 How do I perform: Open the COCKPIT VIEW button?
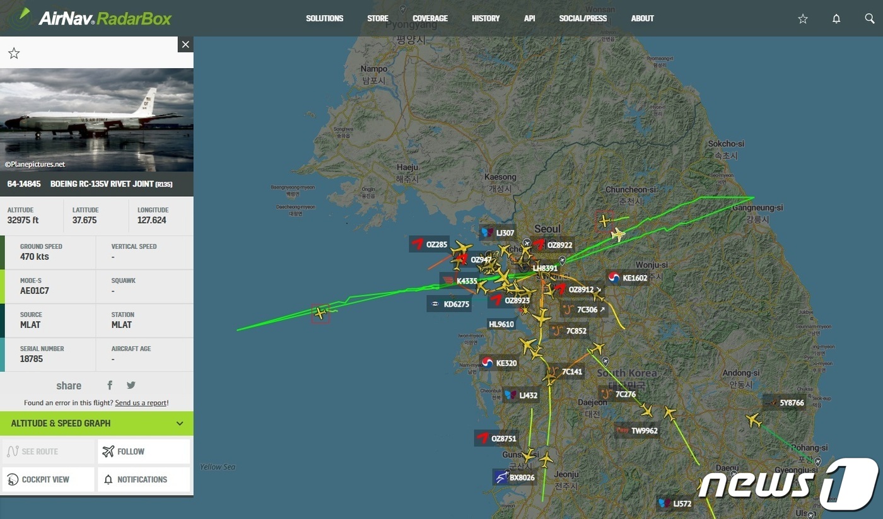pyautogui.click(x=48, y=479)
